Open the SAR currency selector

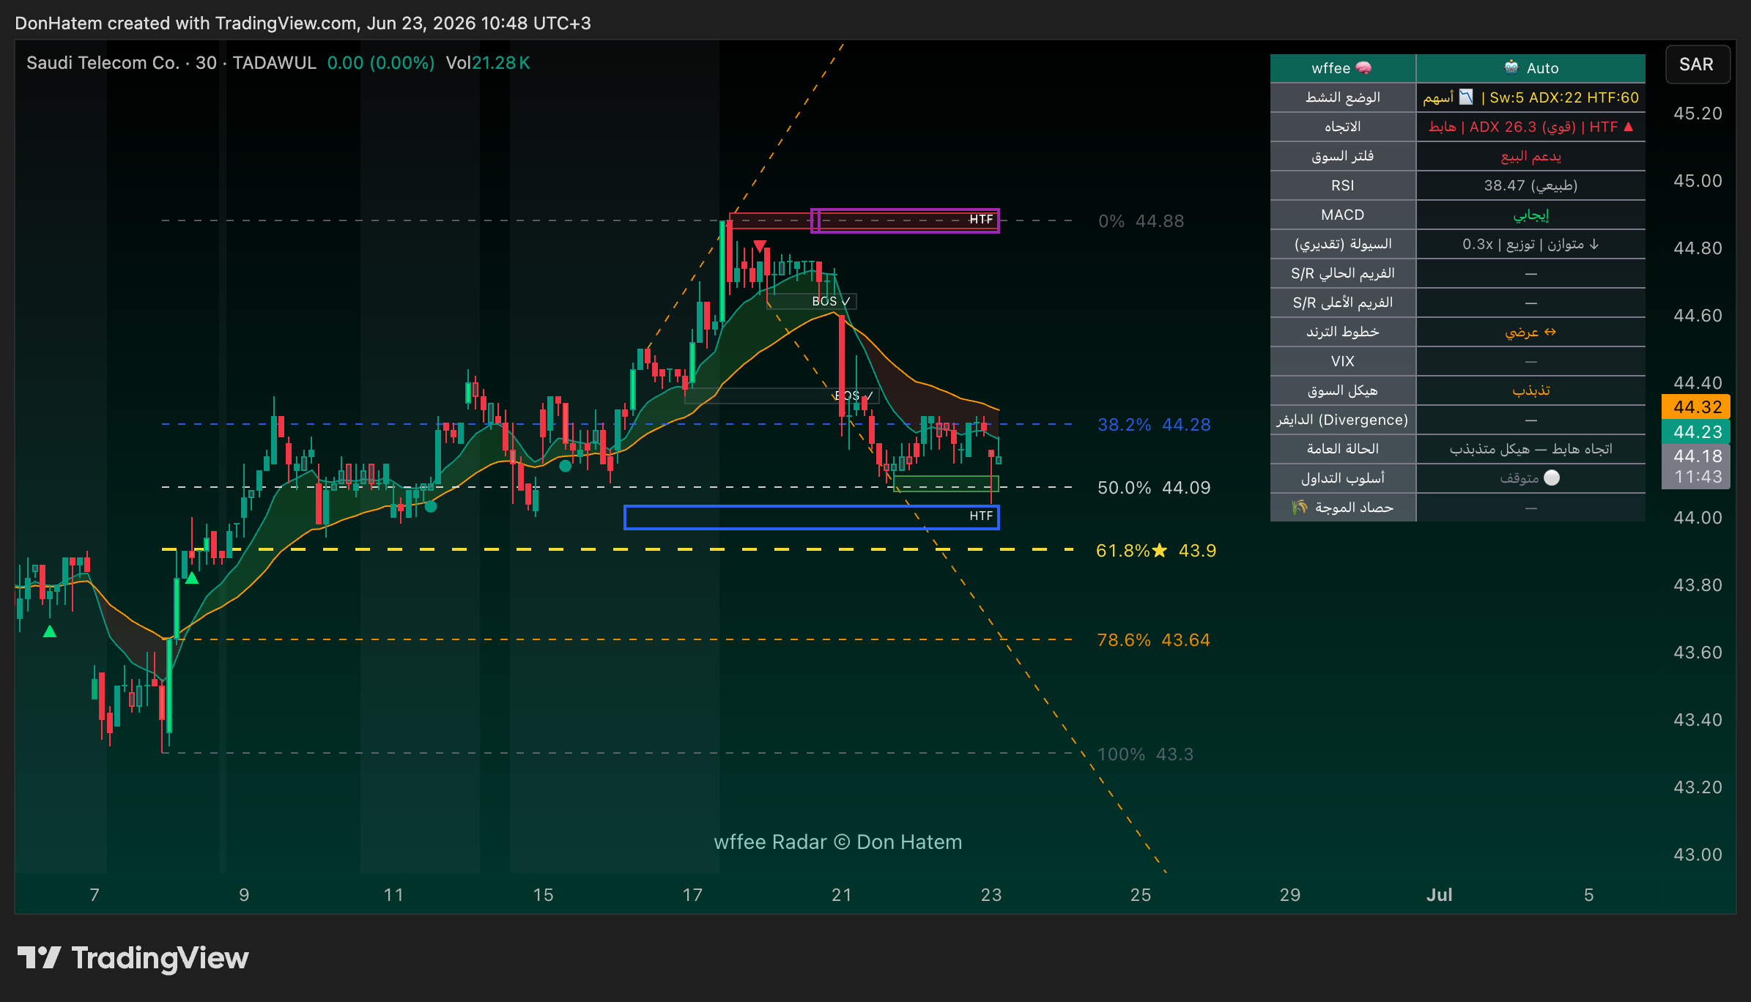click(x=1697, y=64)
